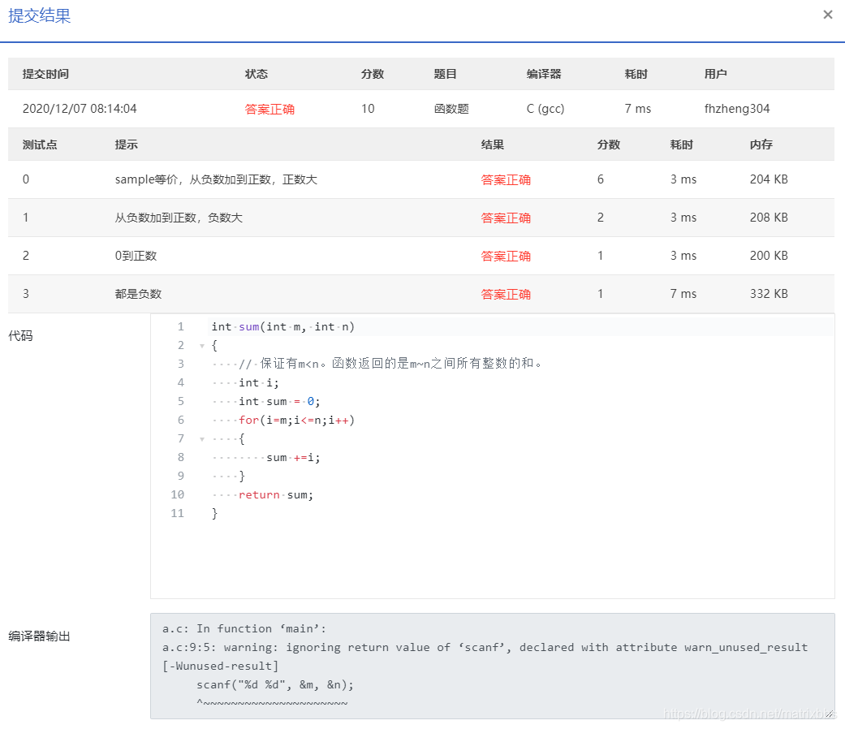Select line number 5 in the code viewer
845x729 pixels.
point(180,401)
